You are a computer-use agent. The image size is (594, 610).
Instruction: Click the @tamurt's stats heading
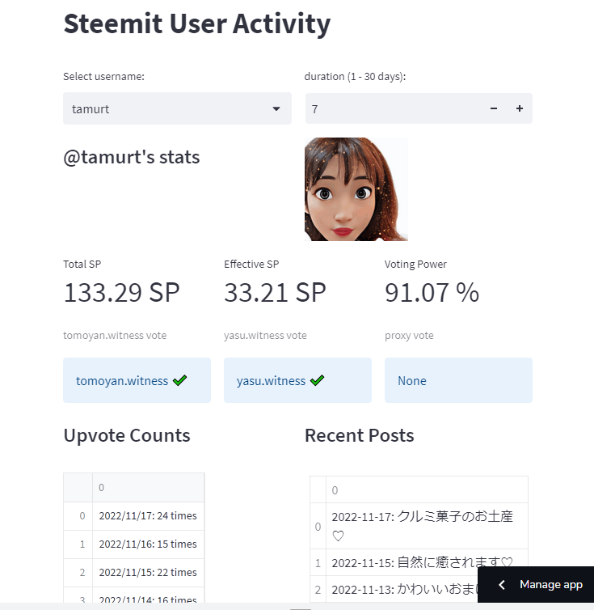(132, 157)
